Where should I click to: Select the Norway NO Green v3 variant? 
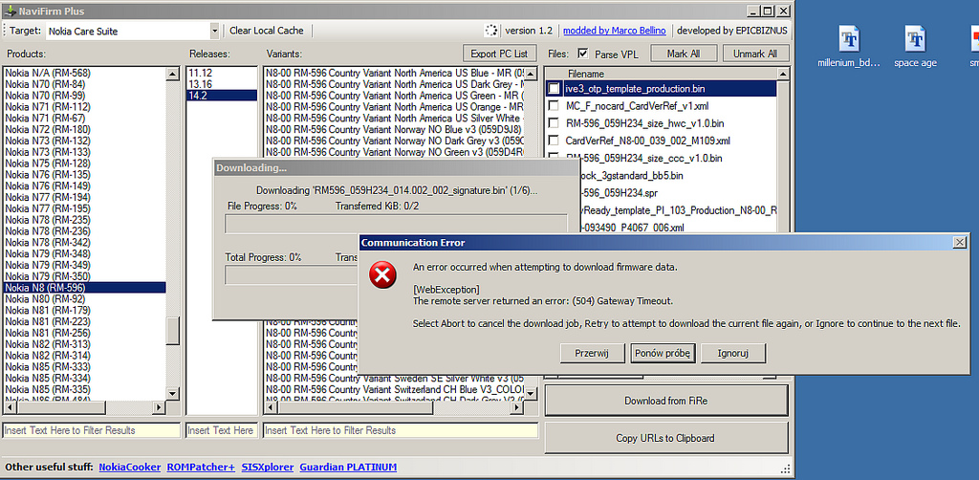(x=394, y=152)
